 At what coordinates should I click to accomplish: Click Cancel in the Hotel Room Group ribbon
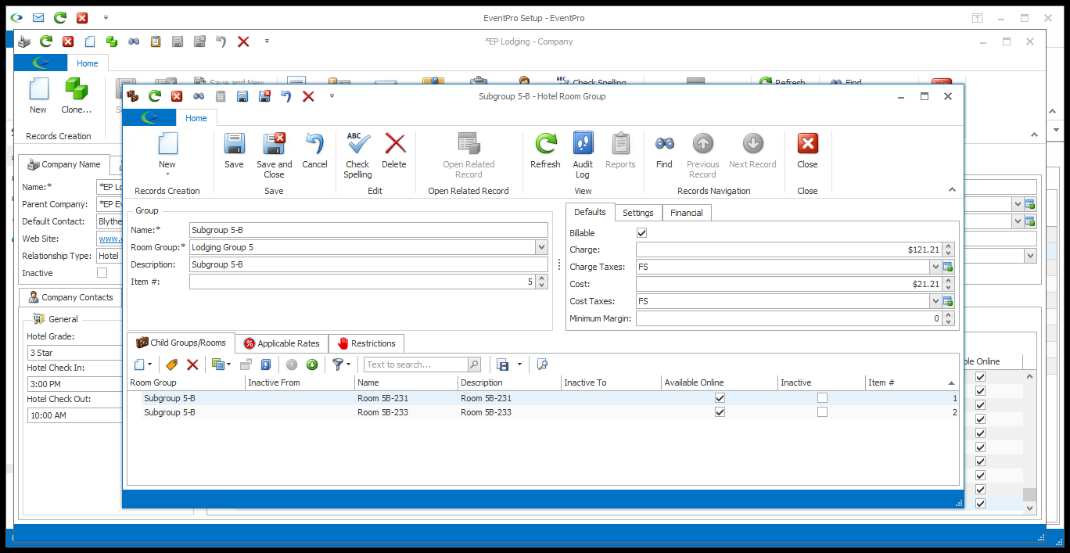[x=314, y=150]
